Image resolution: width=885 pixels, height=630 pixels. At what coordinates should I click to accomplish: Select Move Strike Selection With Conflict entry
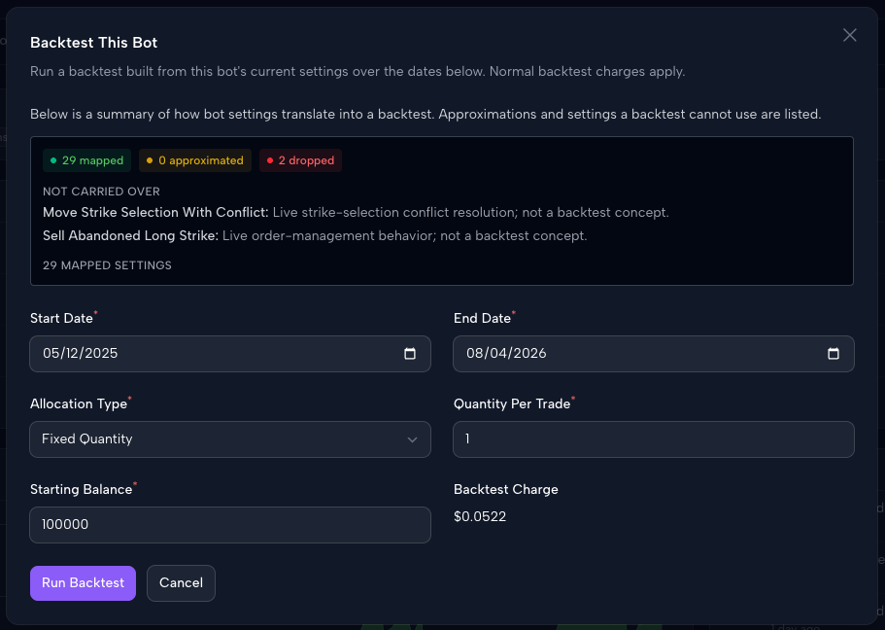click(x=356, y=213)
